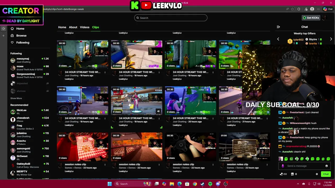Open Copilot from the taskbar

coord(164,184)
